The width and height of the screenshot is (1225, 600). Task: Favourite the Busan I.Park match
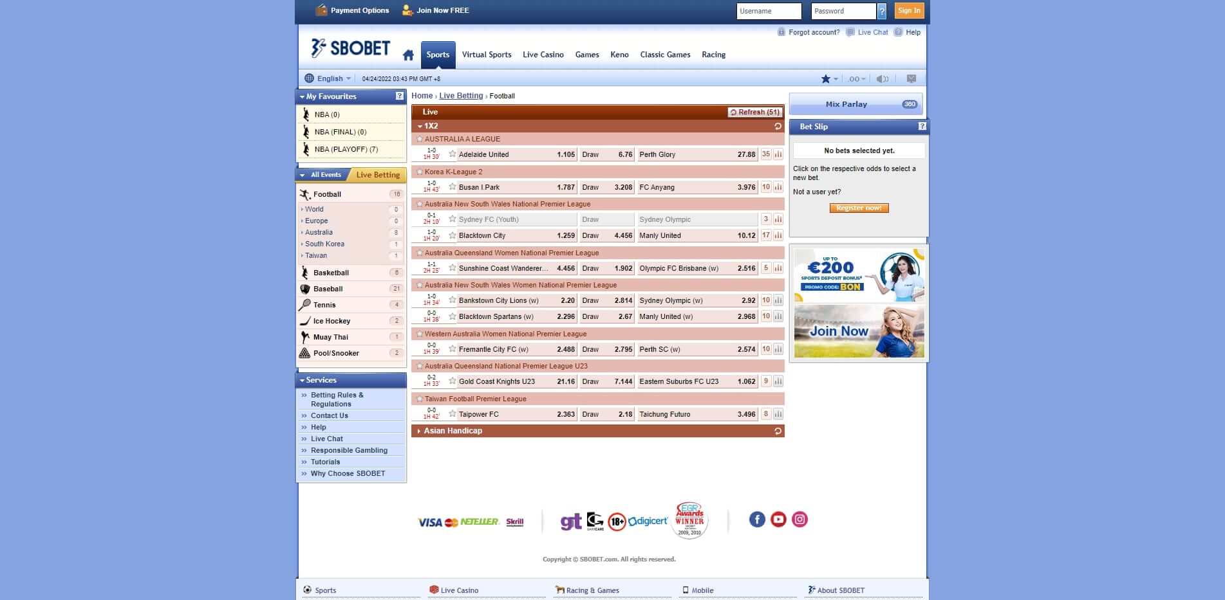point(452,187)
